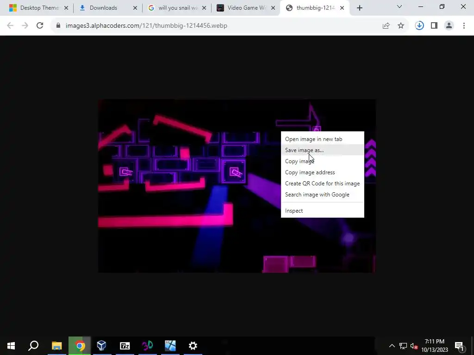Choose Search image with Google

(323, 195)
